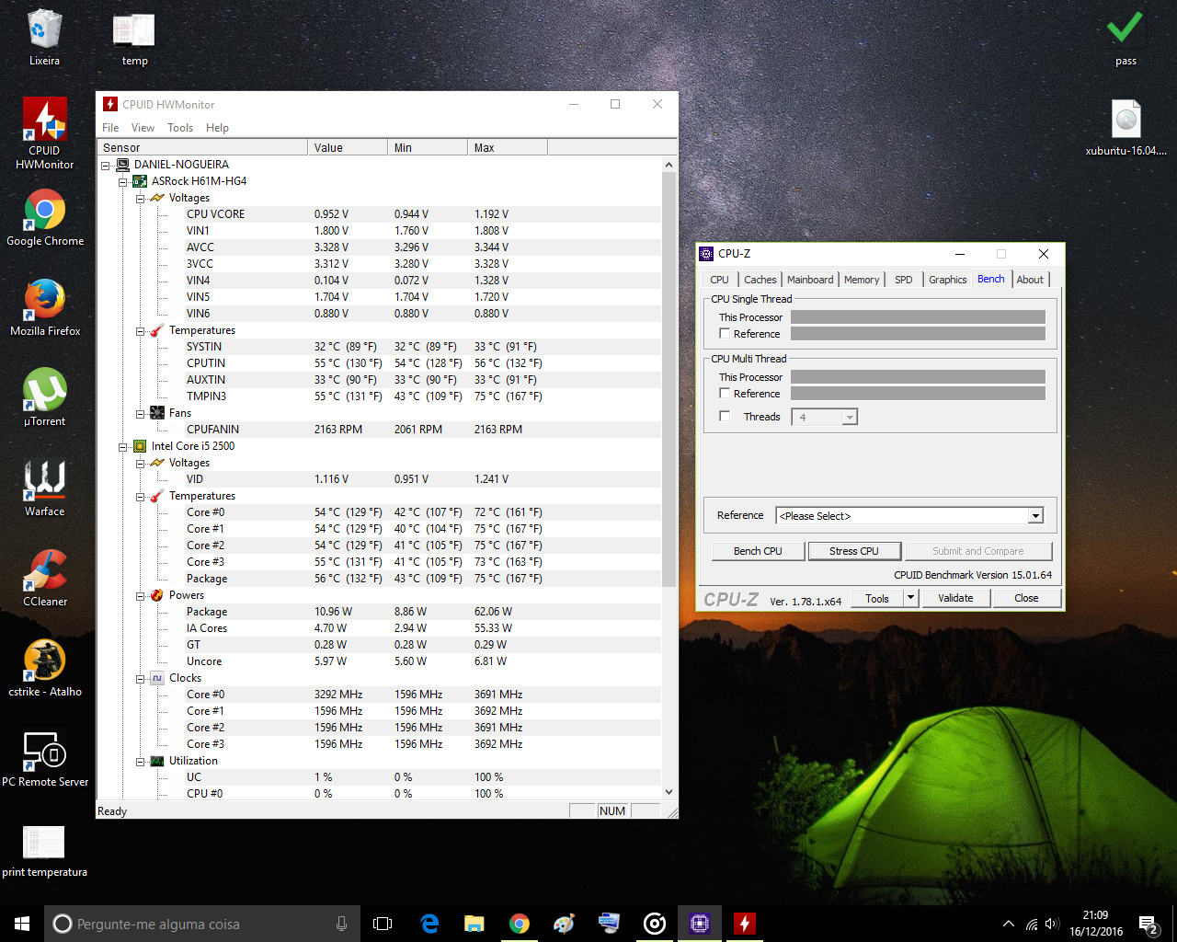Switch to CPU-Z taskbar icon
1177x942 pixels.
pos(700,924)
